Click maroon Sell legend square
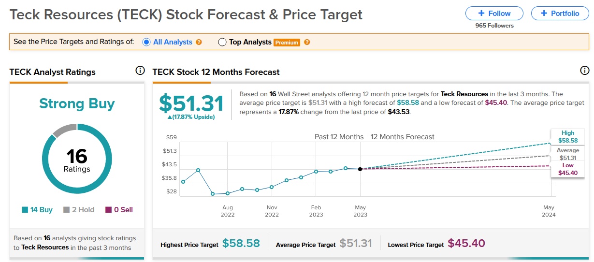The image size is (594, 262). coord(109,210)
